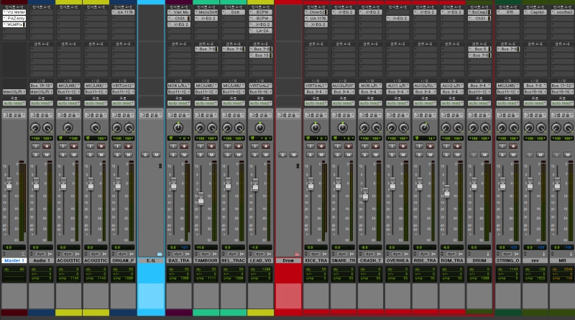Open the Bus 13 send on LEAD_VO track
This screenshot has height=320, width=575.
(x=259, y=55)
